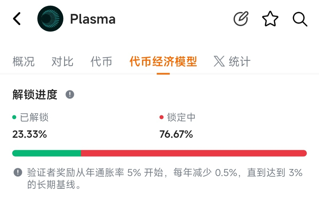Tap the 已解锁 legend label
319x197 pixels.
34,117
